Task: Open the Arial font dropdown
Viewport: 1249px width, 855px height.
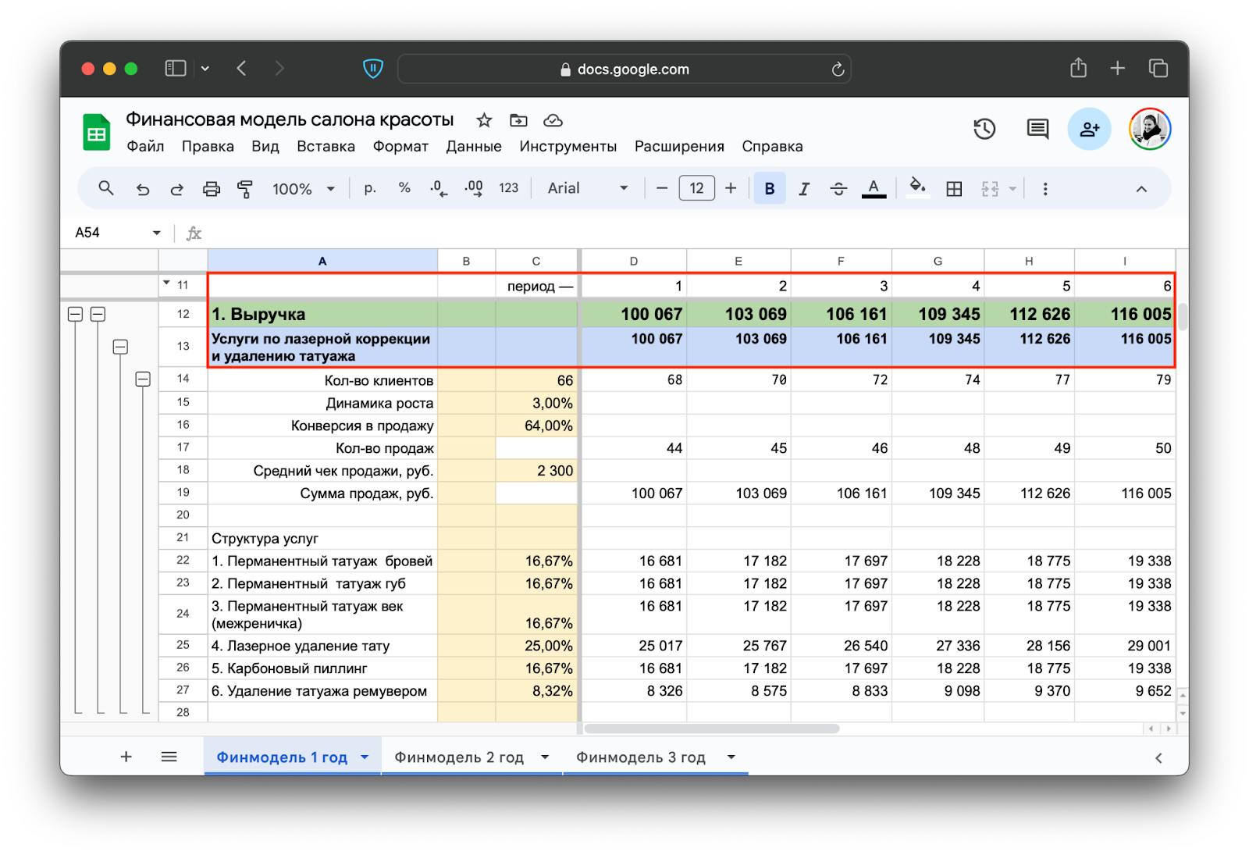Action: coord(587,188)
